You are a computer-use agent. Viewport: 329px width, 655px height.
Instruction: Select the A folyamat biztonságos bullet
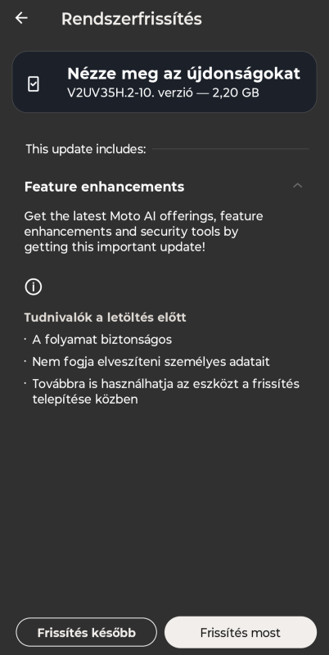pos(101,340)
